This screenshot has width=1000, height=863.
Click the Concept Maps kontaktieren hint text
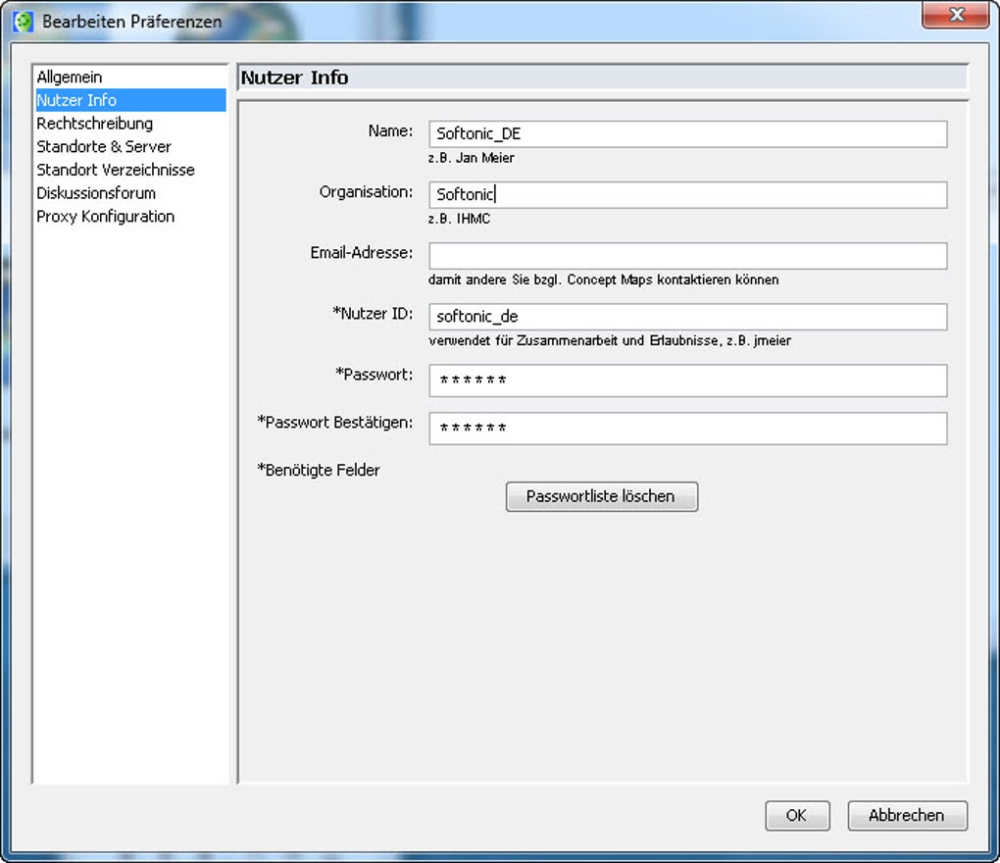coord(603,279)
